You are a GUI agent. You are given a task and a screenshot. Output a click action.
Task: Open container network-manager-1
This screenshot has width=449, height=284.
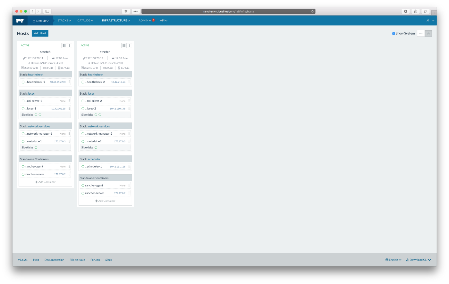click(39, 134)
